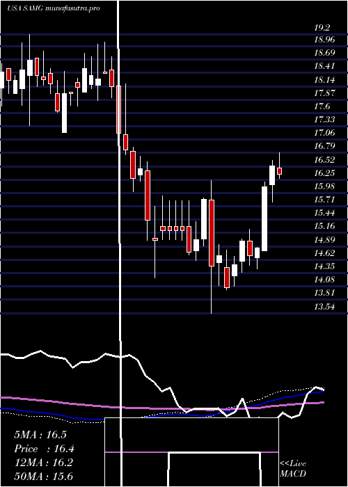The width and height of the screenshot is (348, 487).
Task: Click the 17.87 price axis label
Action: click(x=325, y=93)
